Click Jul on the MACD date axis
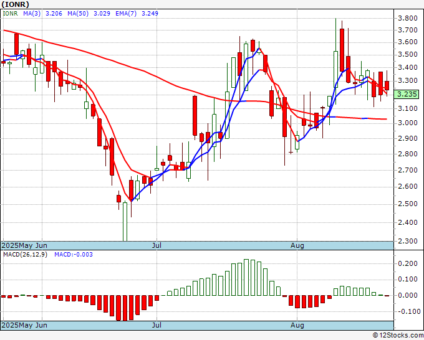 [x=157, y=325]
